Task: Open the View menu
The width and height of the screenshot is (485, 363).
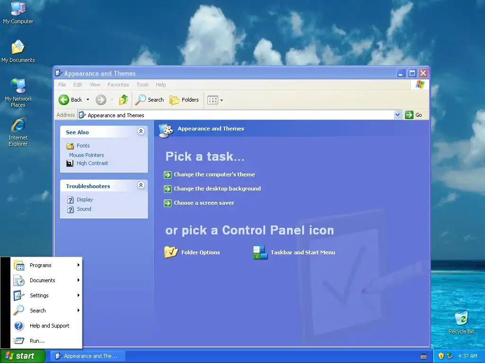Action: (95, 85)
